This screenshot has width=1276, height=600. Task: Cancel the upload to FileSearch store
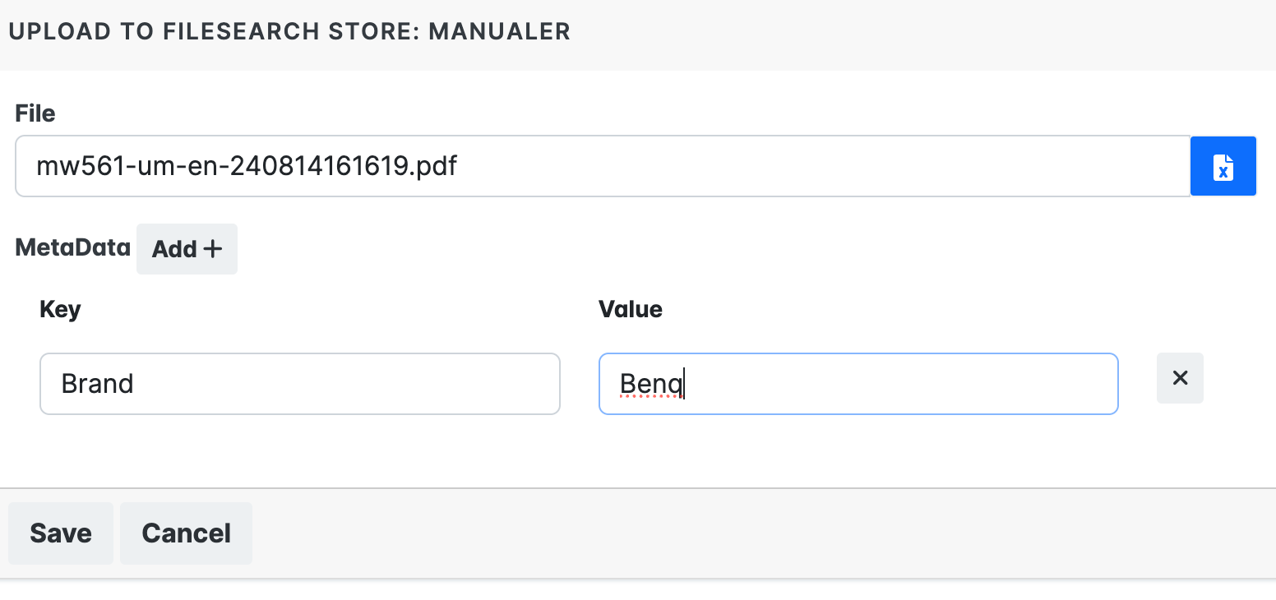[186, 533]
